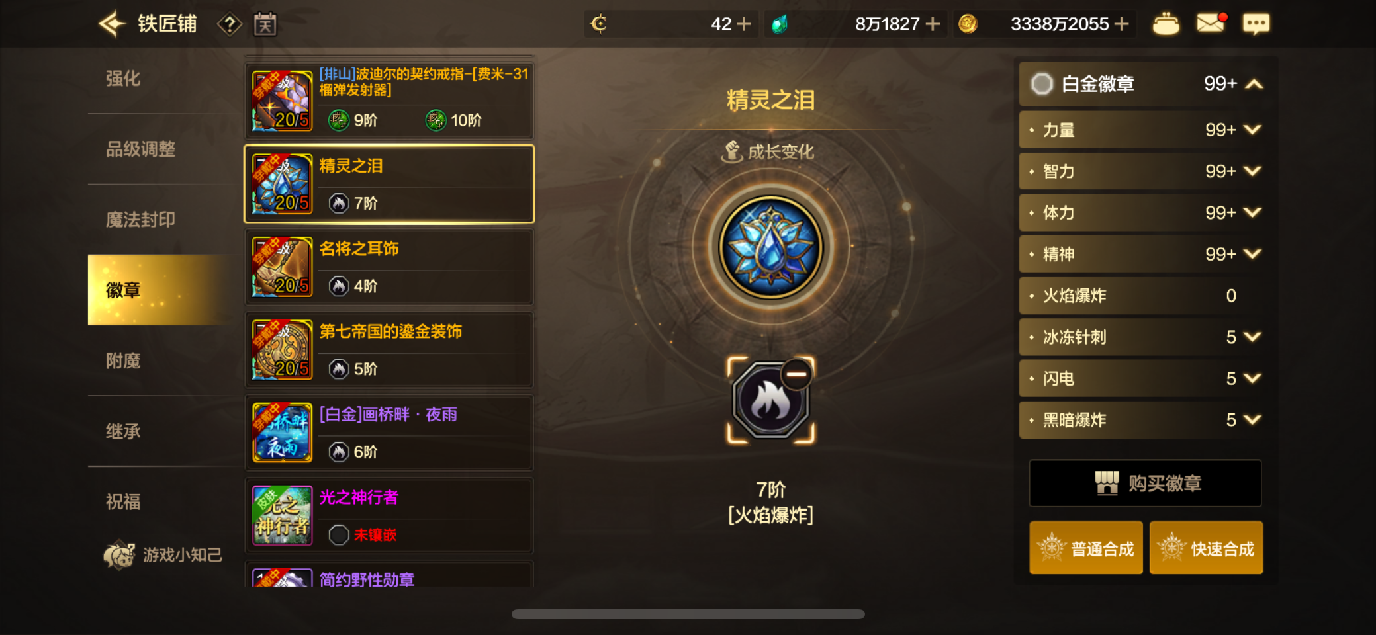This screenshot has width=1376, height=635.
Task: Select the 火焰爆炸 emblem row
Action: [x=1140, y=296]
